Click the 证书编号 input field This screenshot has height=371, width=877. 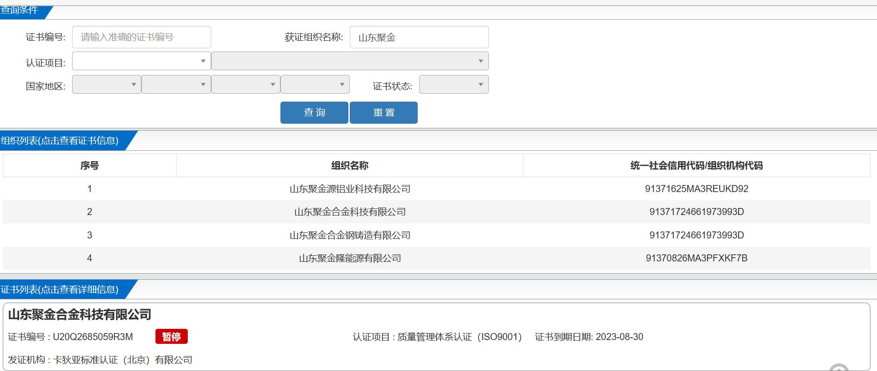[141, 37]
